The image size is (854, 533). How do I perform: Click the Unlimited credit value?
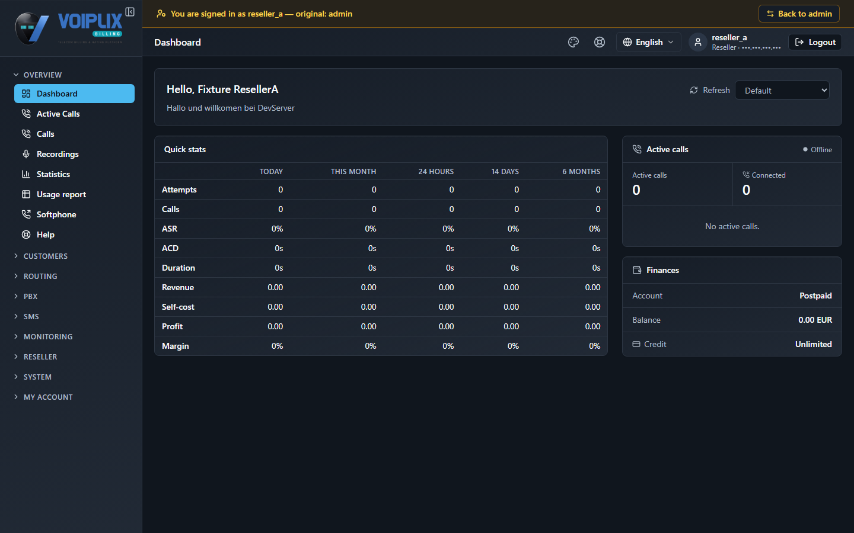click(813, 344)
